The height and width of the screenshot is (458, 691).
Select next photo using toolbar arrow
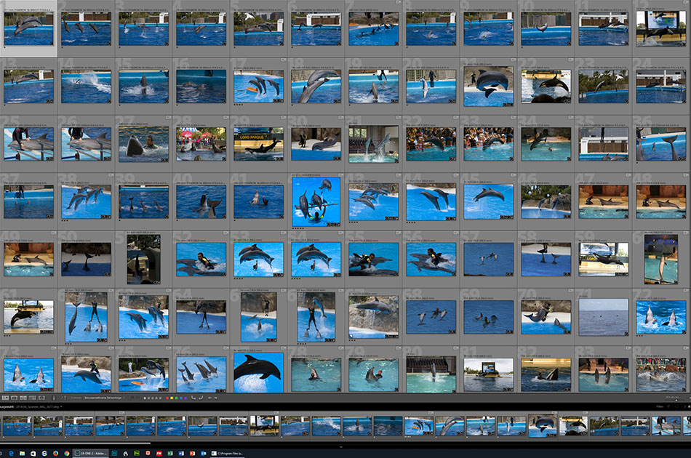pyautogui.click(x=216, y=398)
